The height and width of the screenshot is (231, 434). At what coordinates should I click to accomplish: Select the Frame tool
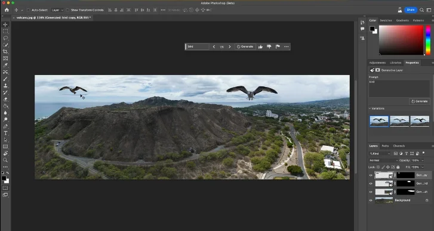[x=5, y=58]
